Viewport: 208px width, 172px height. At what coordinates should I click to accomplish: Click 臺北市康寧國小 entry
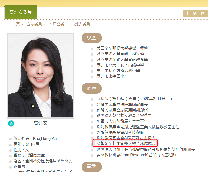click(x=110, y=76)
